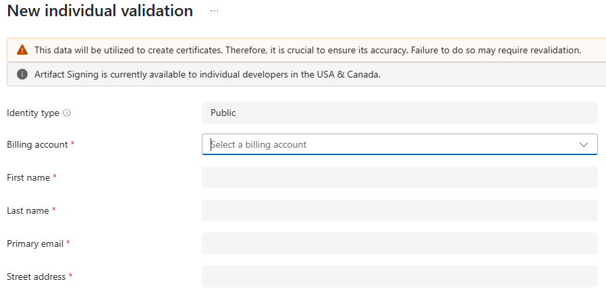Click the gray info circle icon
This screenshot has width=606, height=294.
point(22,74)
